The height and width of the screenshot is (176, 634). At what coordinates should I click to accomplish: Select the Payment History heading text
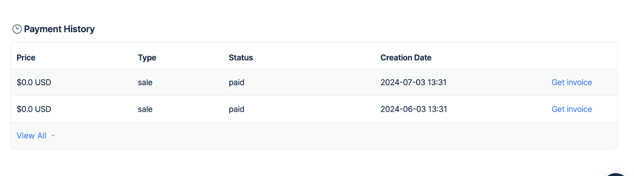tap(59, 29)
